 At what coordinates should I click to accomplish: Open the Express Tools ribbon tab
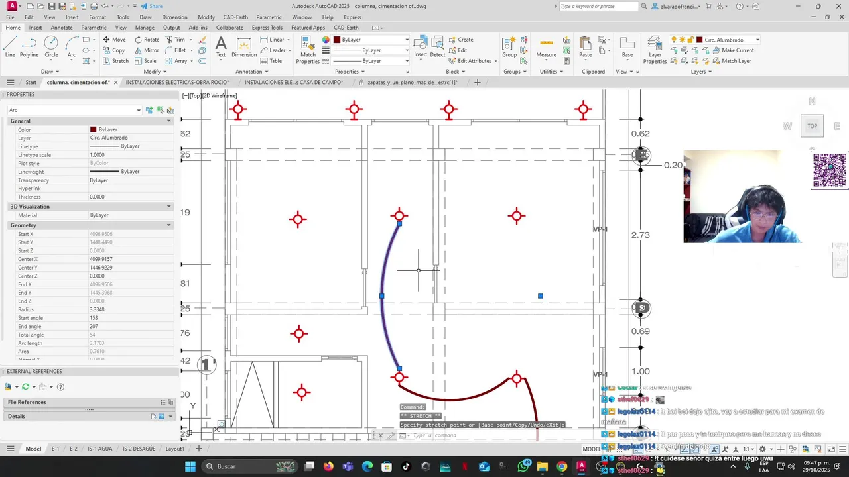267,28
